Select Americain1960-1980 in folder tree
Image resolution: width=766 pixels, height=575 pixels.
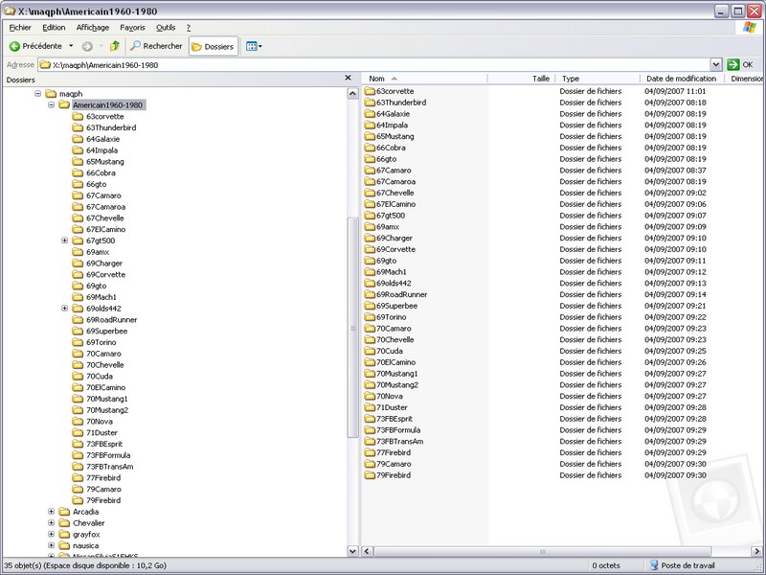tap(108, 104)
